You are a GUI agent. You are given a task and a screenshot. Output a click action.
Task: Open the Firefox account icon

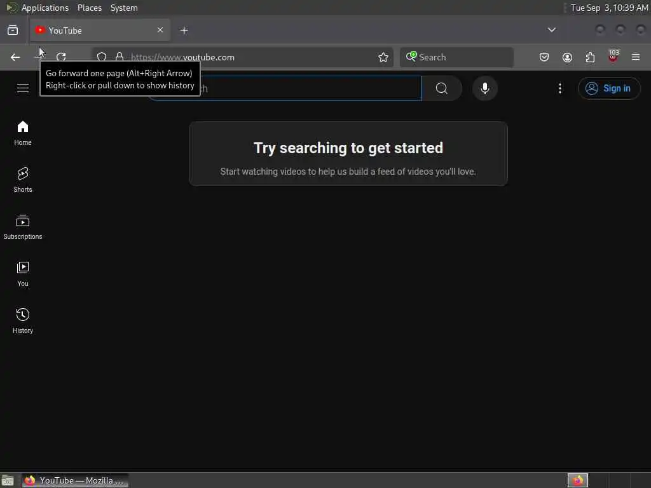pyautogui.click(x=567, y=57)
